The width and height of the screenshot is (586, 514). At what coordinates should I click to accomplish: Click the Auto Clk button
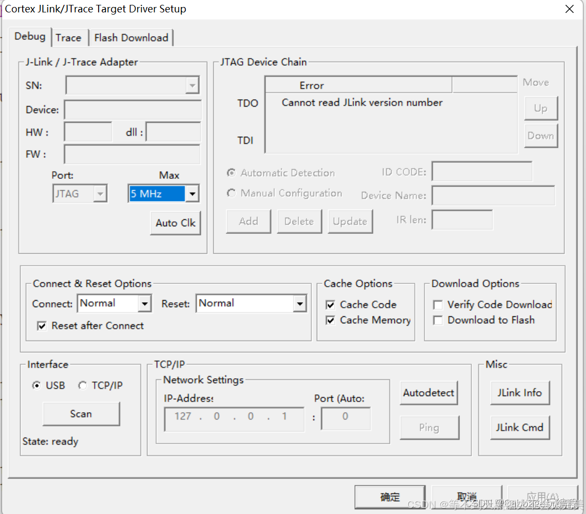coord(175,223)
